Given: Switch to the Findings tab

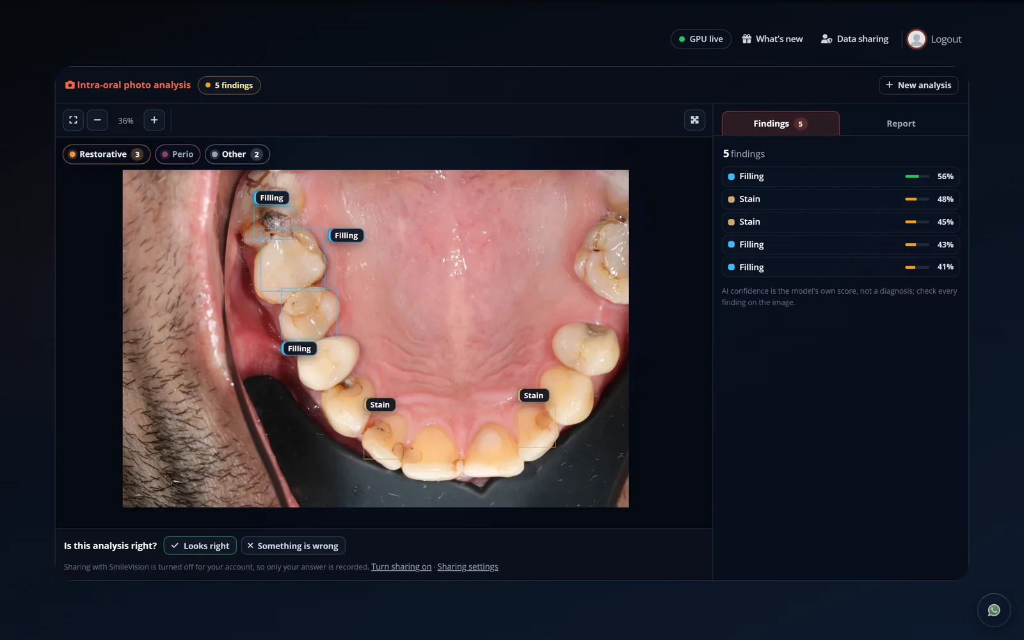Looking at the screenshot, I should coord(780,124).
